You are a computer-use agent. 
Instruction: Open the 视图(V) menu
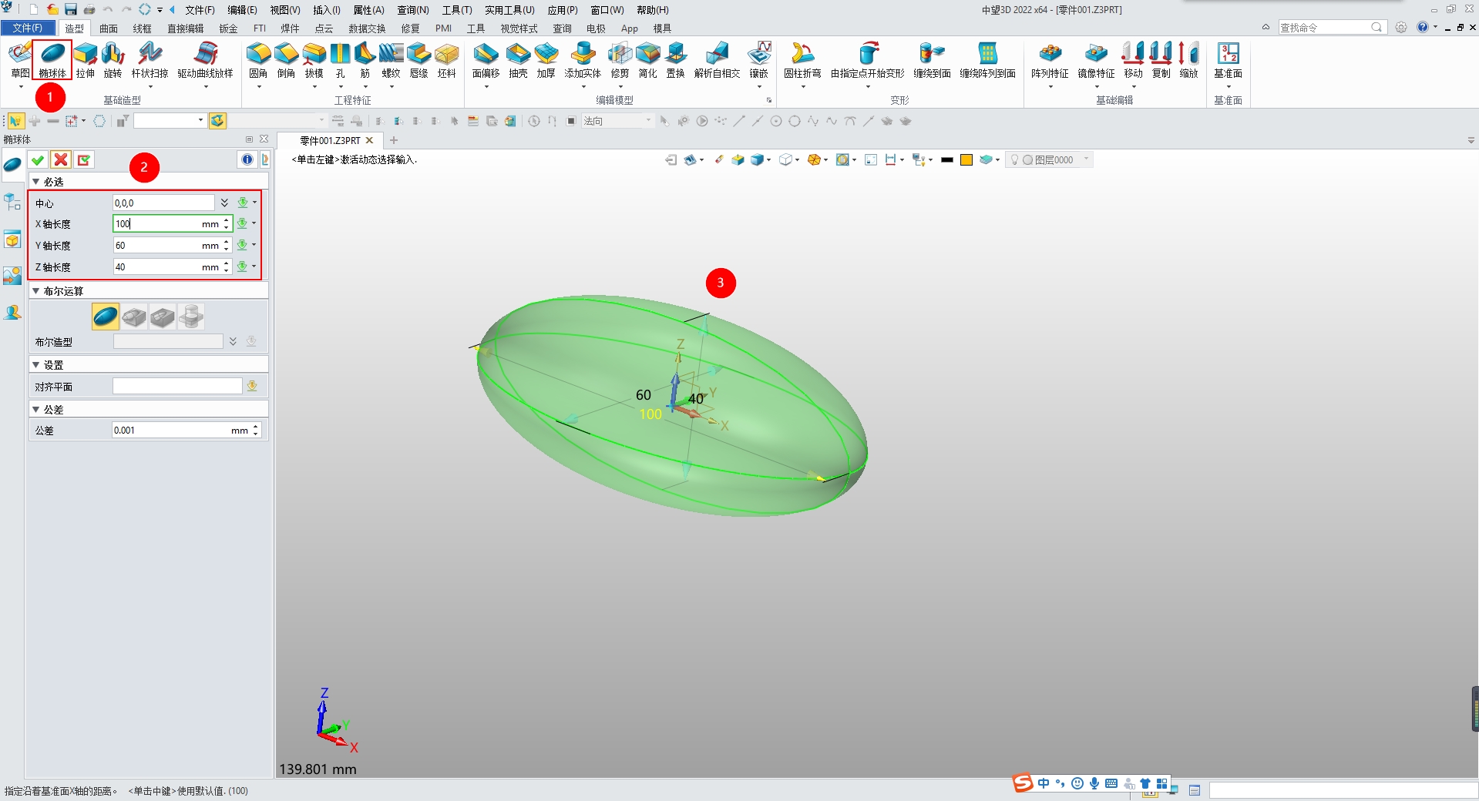285,10
